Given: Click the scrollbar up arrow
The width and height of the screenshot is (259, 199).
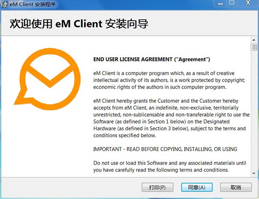Looking at the screenshot, I should [x=254, y=40].
